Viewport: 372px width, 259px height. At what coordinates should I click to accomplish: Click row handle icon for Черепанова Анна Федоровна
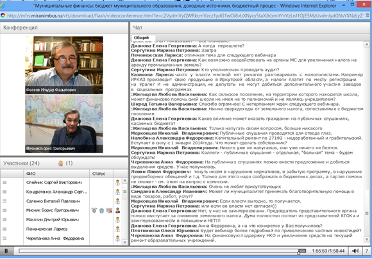click(x=4, y=238)
